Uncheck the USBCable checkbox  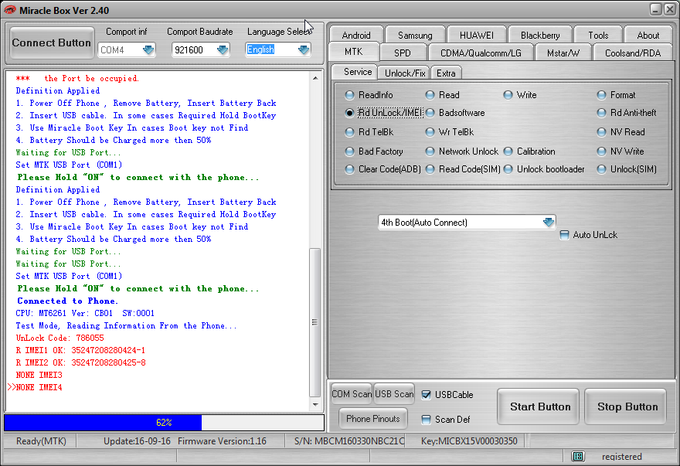tap(427, 395)
